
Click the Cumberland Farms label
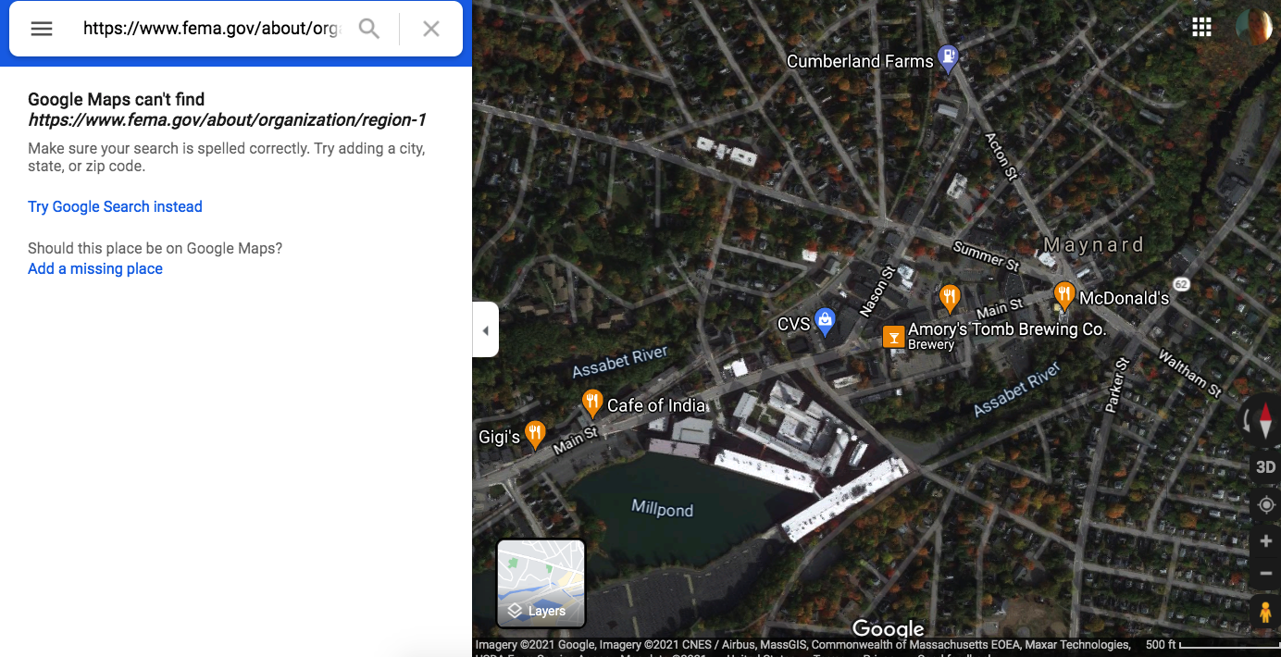(x=860, y=61)
